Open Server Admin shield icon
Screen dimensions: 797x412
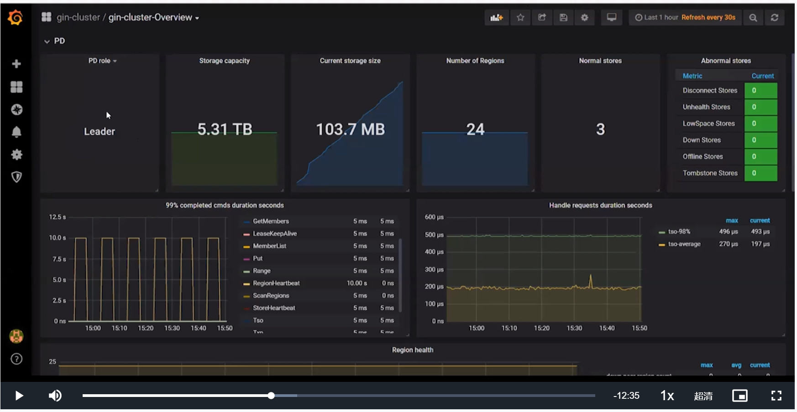click(x=16, y=177)
